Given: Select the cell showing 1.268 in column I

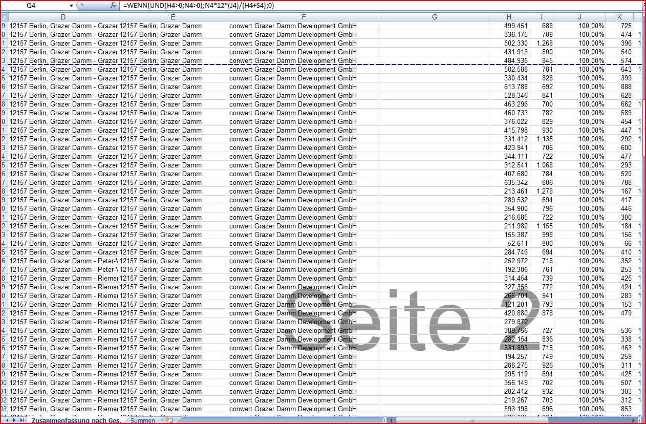Looking at the screenshot, I should (x=542, y=43).
